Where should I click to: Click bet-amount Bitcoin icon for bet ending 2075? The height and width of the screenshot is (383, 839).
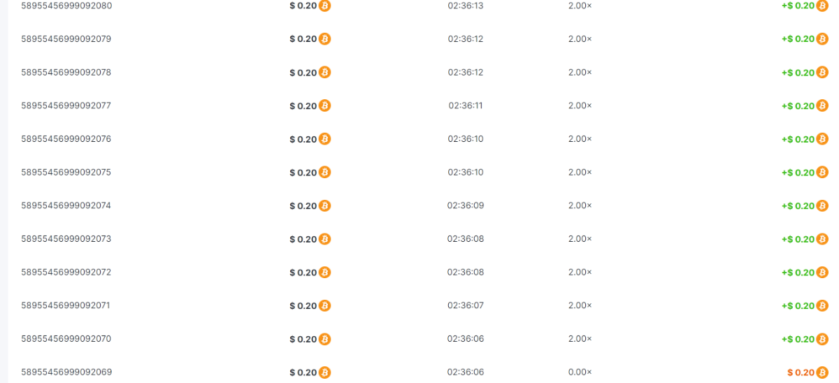[324, 173]
